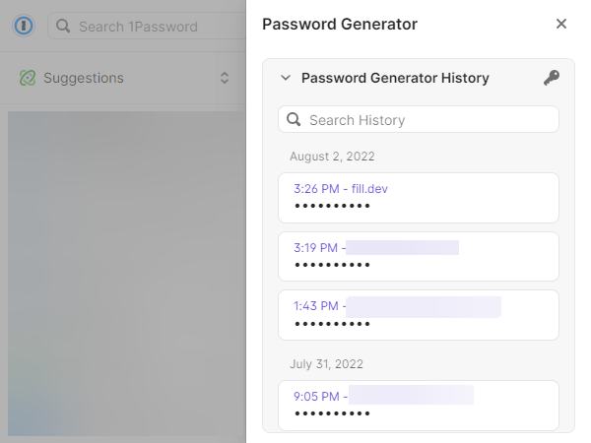Open the 9:05 PM history entry
The image size is (591, 443).
tap(419, 406)
